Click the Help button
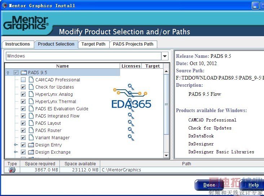 (x=252, y=185)
